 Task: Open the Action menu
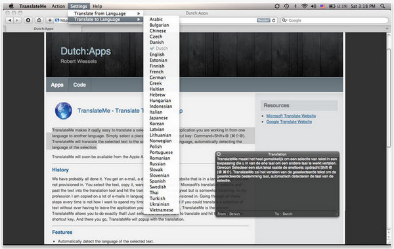(58, 6)
